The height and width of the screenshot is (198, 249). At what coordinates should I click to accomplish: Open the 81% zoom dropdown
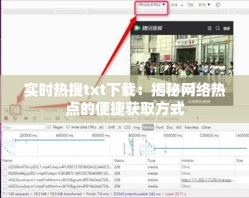pos(204,5)
